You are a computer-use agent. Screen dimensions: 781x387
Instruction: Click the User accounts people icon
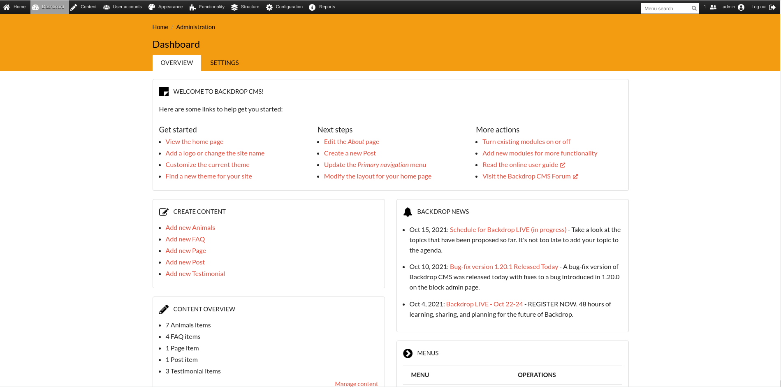[107, 7]
